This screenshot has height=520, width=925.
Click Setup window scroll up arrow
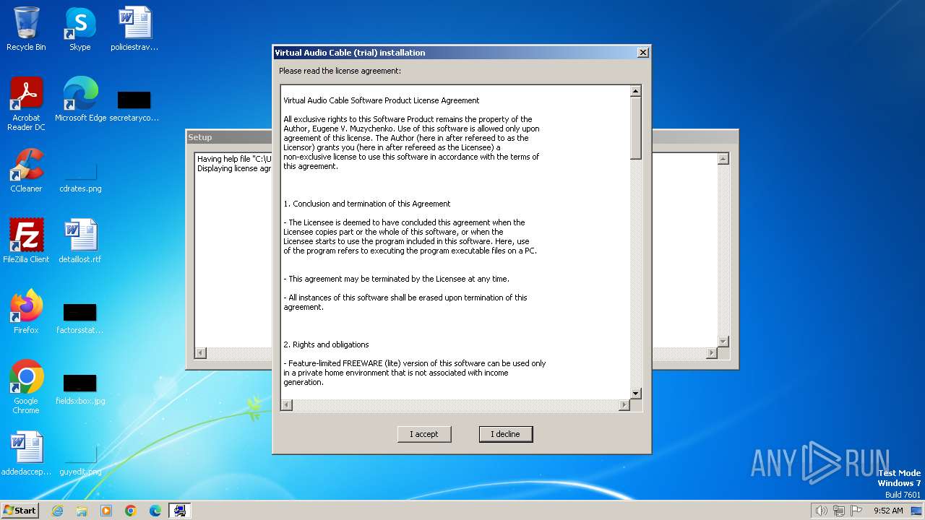pyautogui.click(x=723, y=159)
